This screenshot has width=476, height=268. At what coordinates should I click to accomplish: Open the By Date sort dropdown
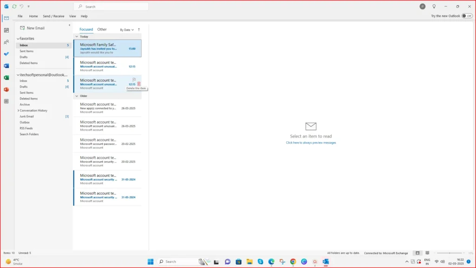click(126, 29)
